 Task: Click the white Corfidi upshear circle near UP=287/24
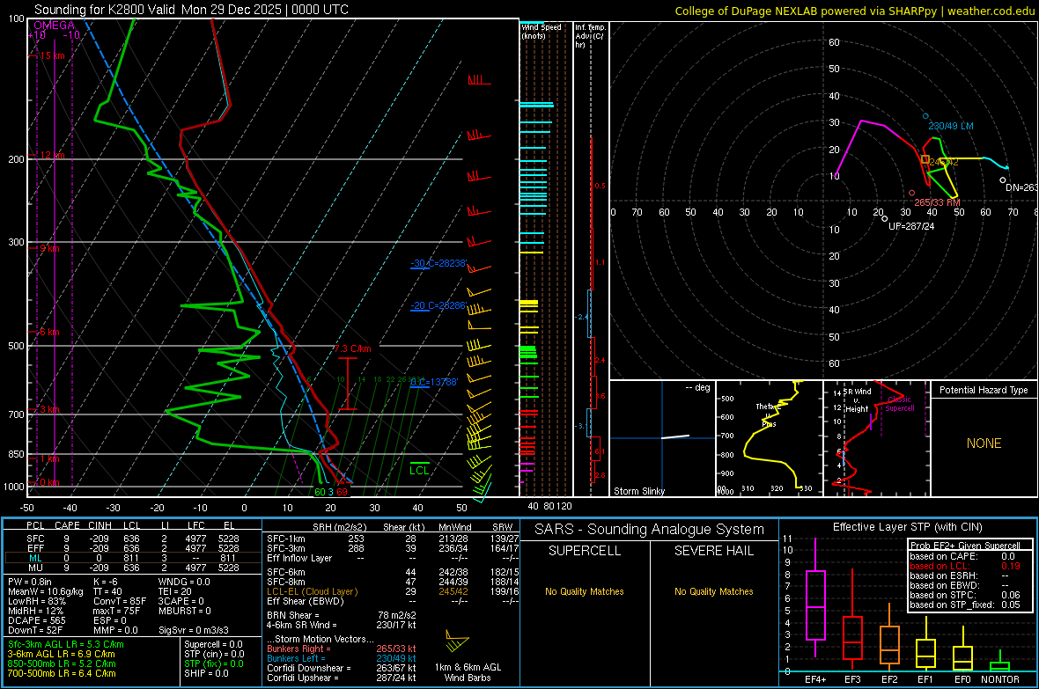point(885,218)
